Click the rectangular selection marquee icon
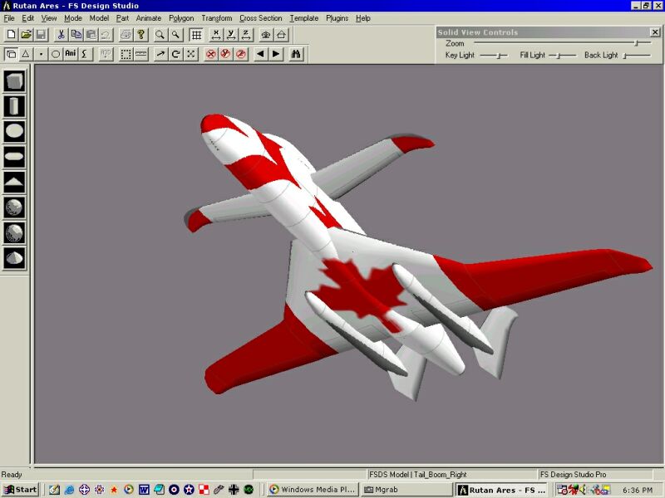 (126, 54)
